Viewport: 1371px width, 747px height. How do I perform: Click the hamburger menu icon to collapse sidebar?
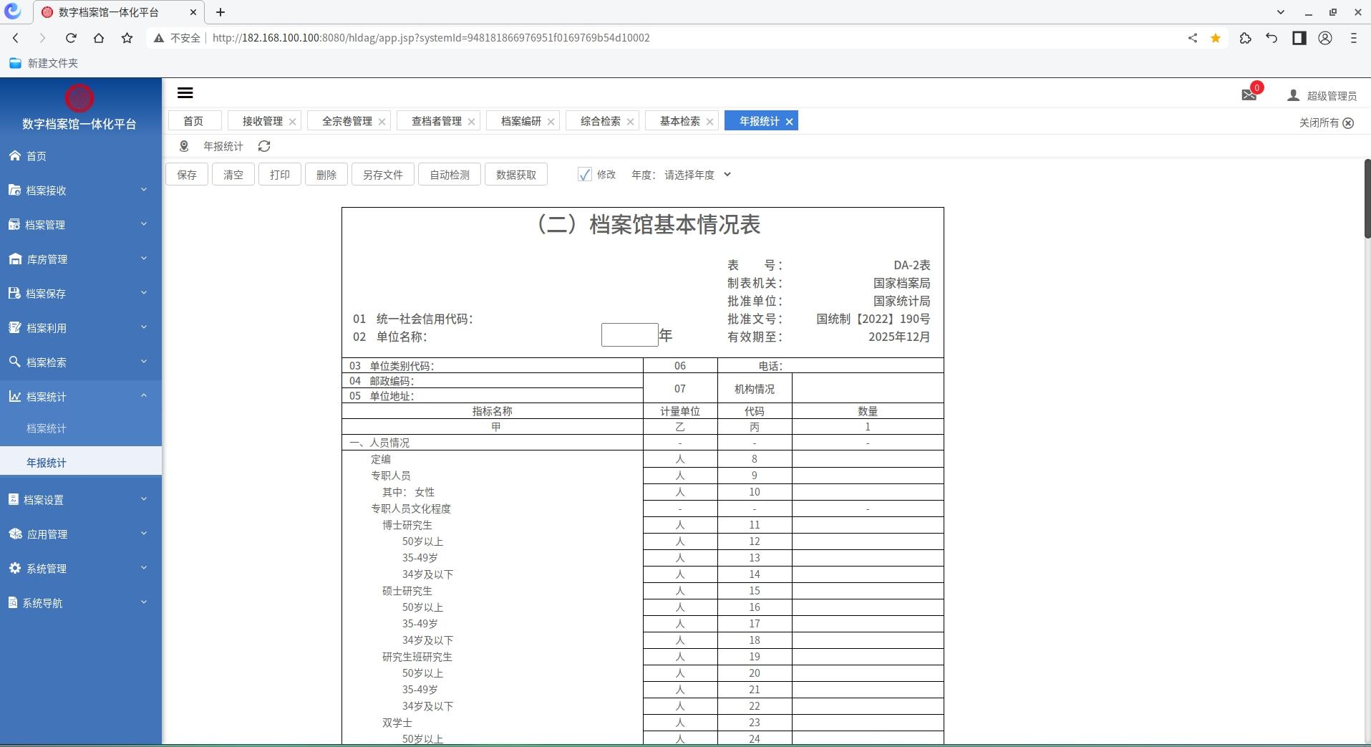(185, 93)
